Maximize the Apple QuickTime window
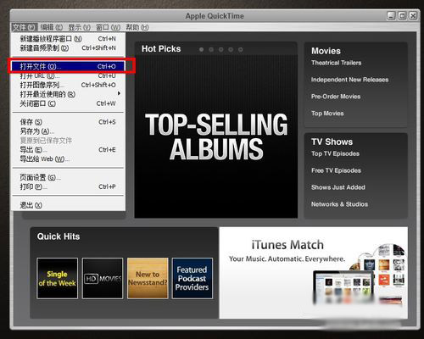Viewport: 424px width, 339px height. pos(402,16)
